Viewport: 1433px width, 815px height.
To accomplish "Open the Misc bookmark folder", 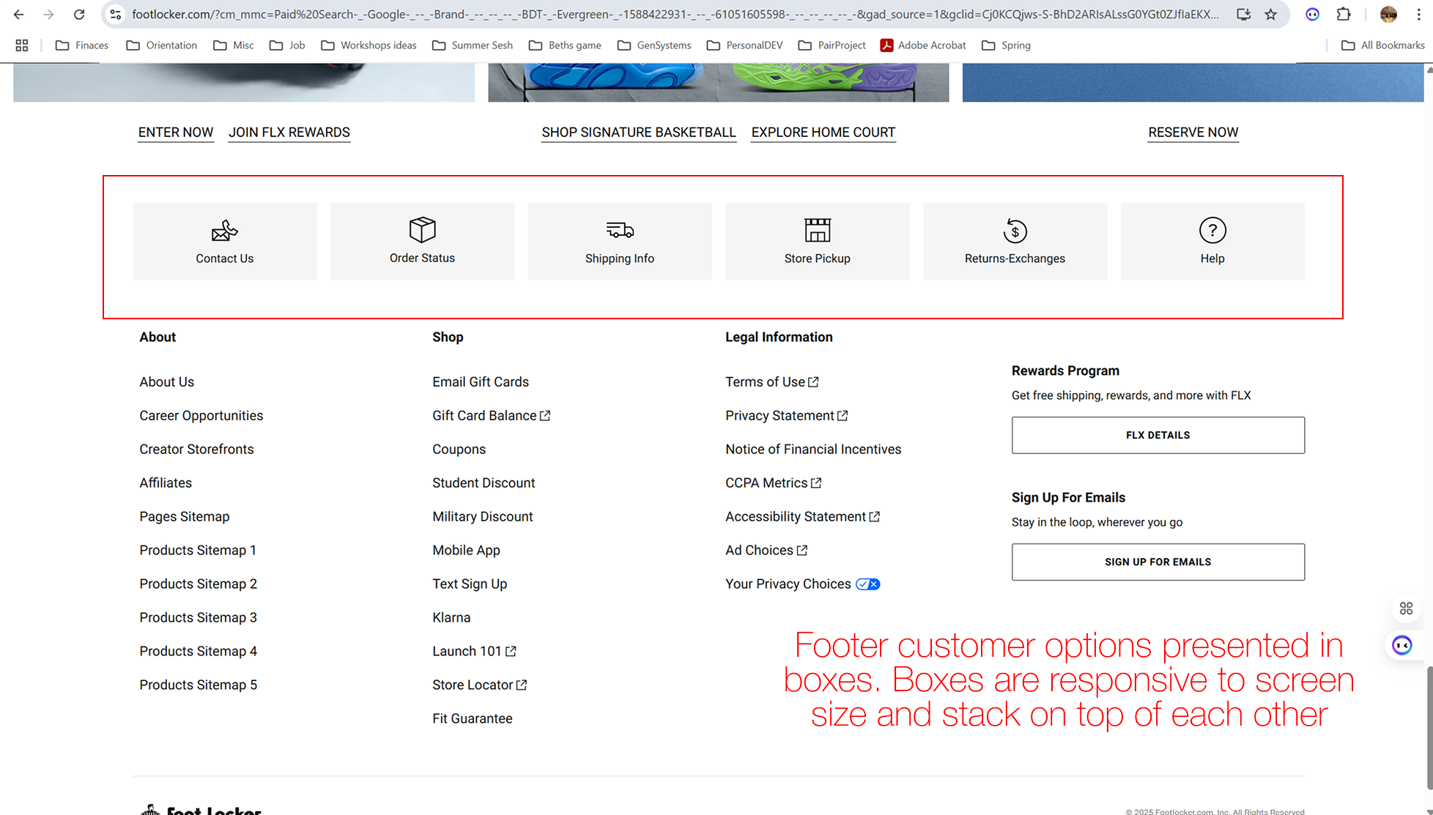I will pyautogui.click(x=234, y=45).
